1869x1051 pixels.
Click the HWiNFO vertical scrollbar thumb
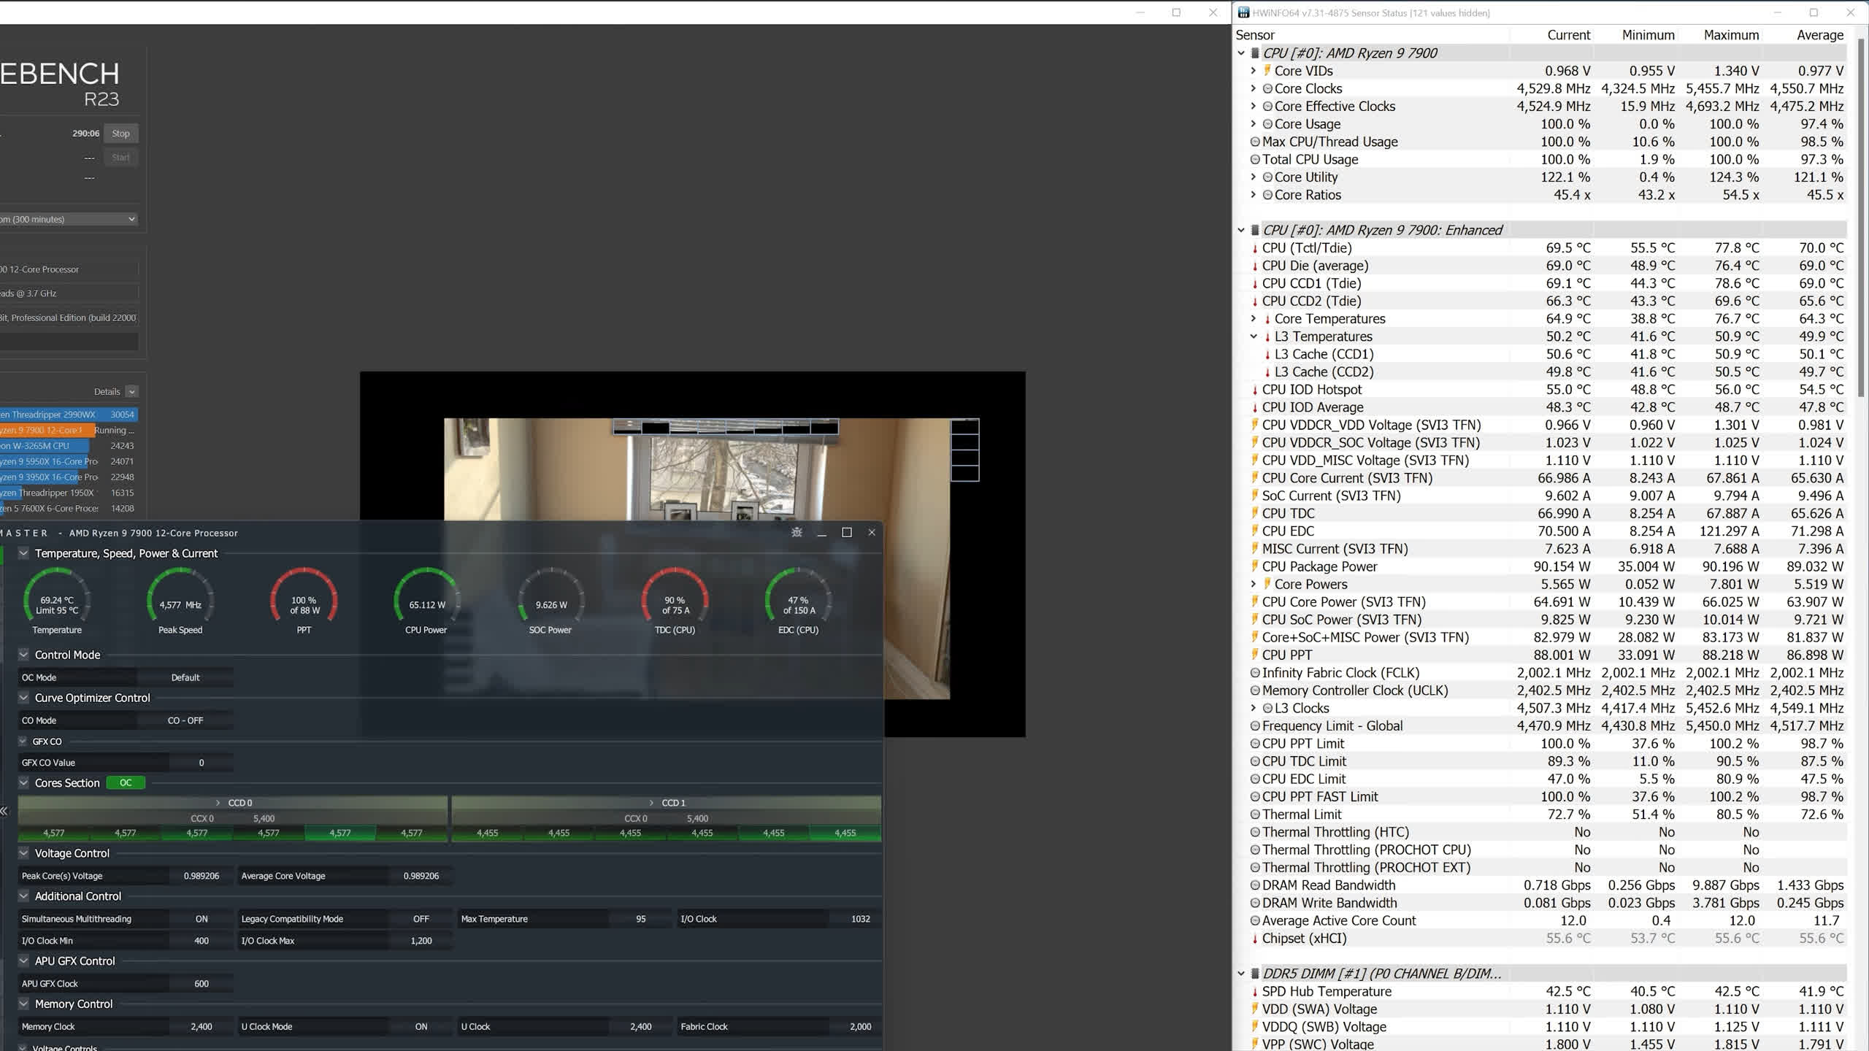tap(1861, 219)
